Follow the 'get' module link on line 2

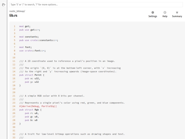pyautogui.click(x=33, y=30)
